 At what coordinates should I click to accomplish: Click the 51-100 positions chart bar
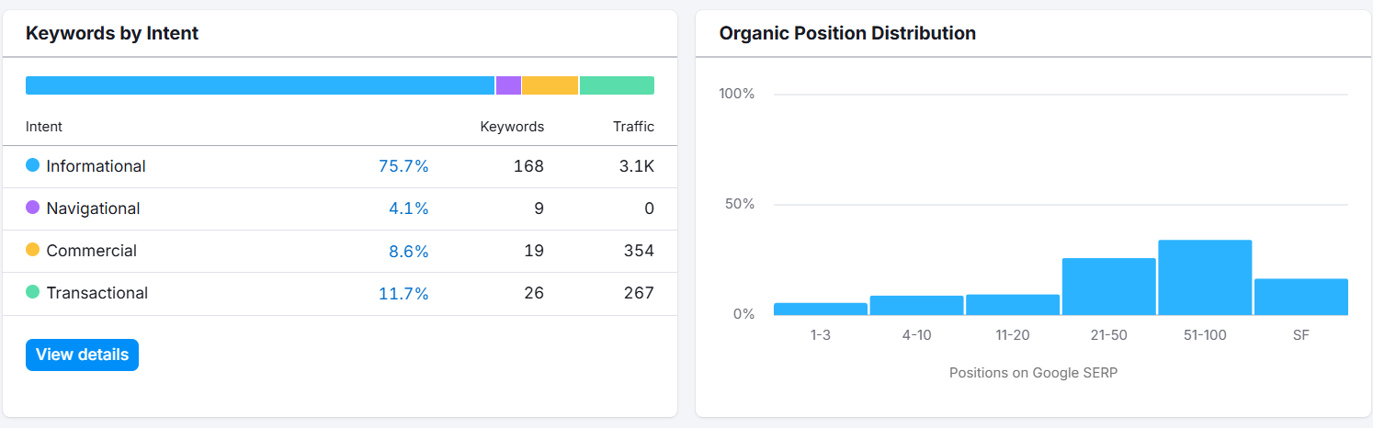click(1205, 278)
